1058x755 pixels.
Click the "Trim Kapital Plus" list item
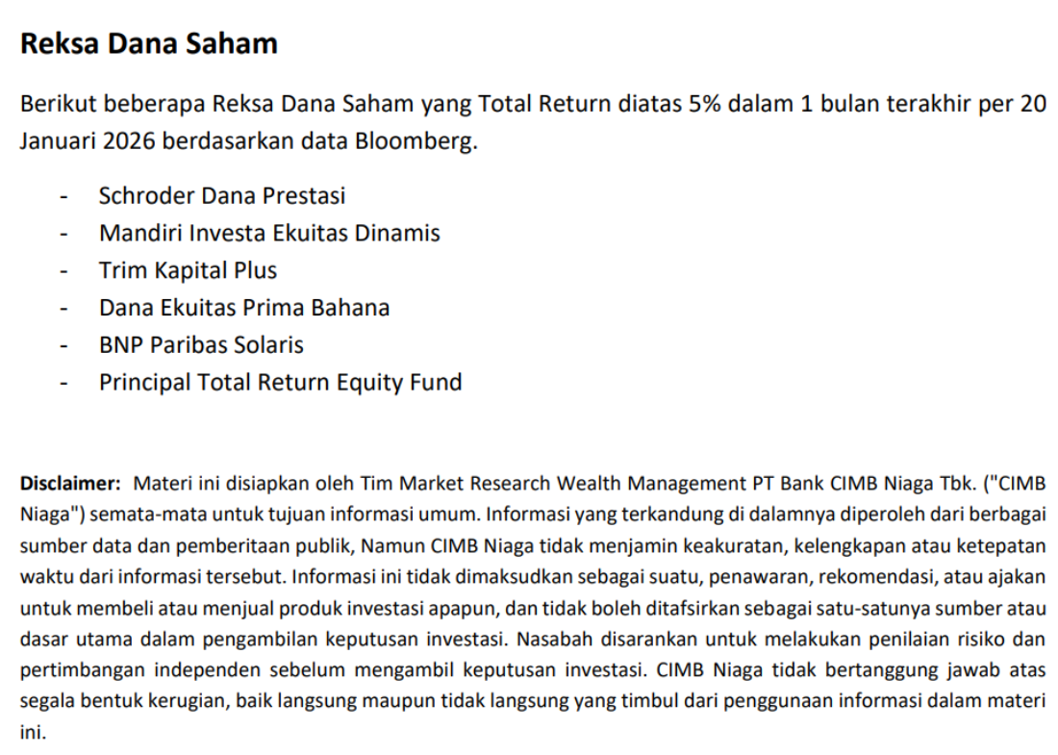[188, 271]
